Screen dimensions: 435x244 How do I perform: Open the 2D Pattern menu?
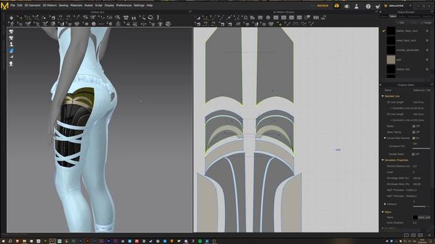pyautogui.click(x=50, y=5)
